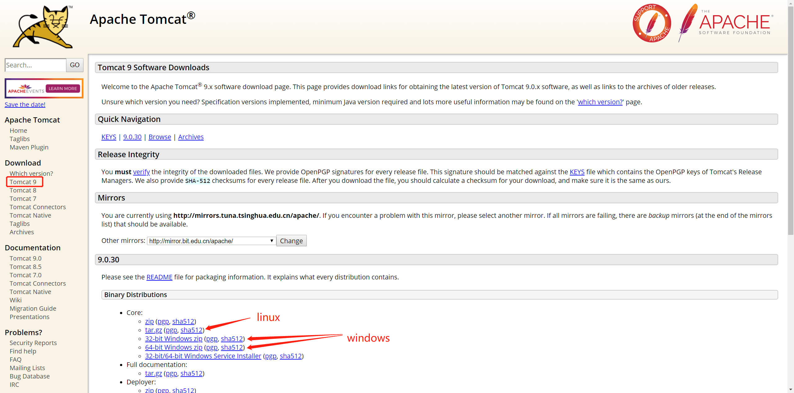
Task: Click the scrollbar down arrow
Action: click(x=791, y=390)
